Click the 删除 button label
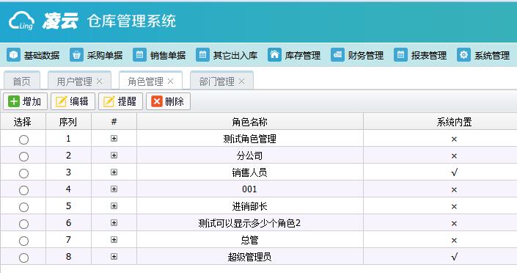517x273 pixels. [175, 101]
